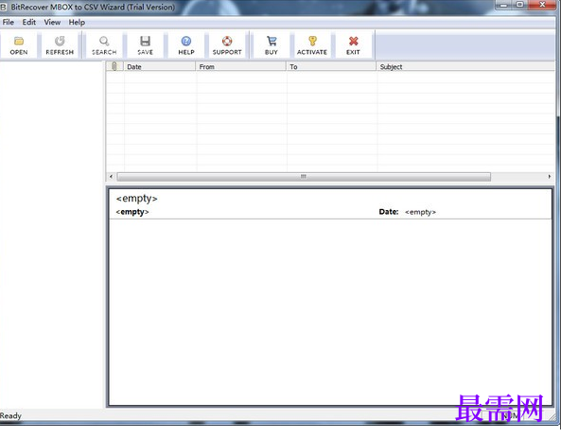
Task: Click the REFRESH toolbar icon
Action: click(x=60, y=42)
